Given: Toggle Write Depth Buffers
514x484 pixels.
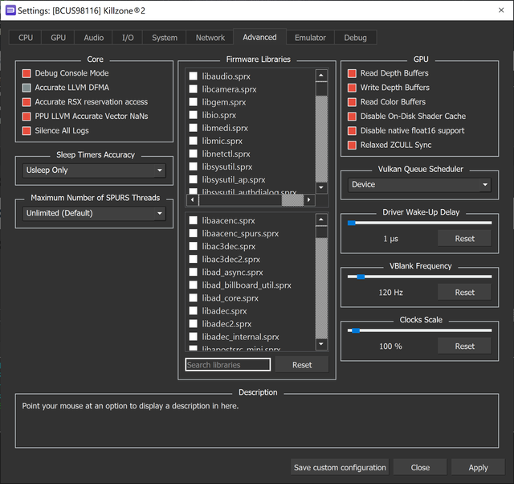Looking at the screenshot, I should (x=352, y=88).
